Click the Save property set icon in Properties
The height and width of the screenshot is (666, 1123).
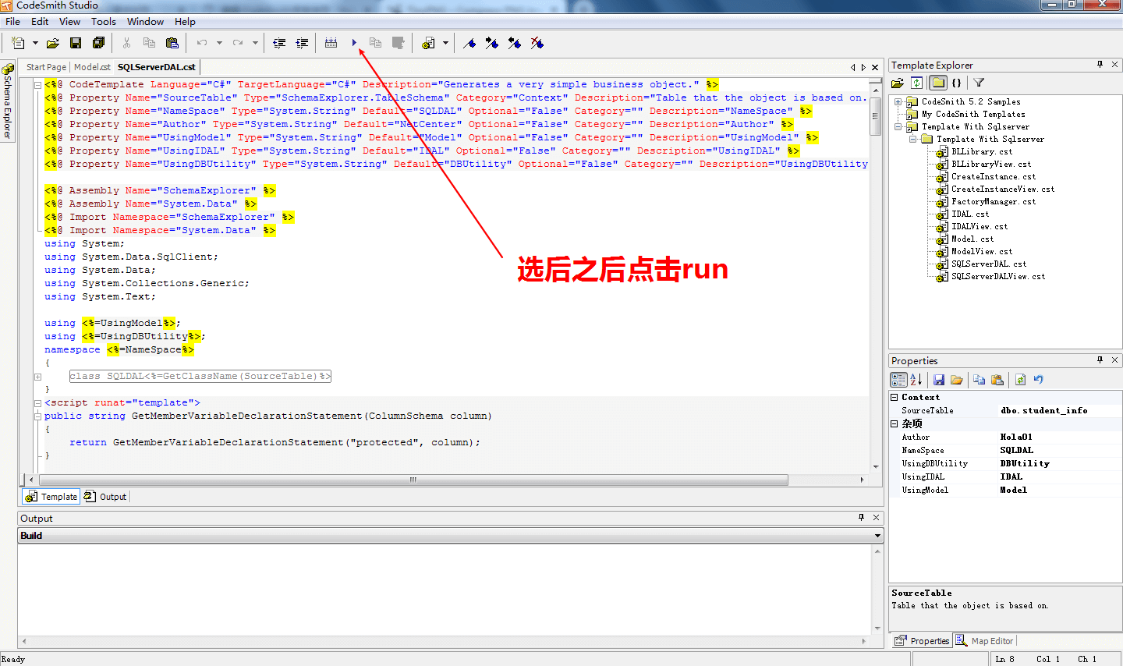[x=939, y=380]
